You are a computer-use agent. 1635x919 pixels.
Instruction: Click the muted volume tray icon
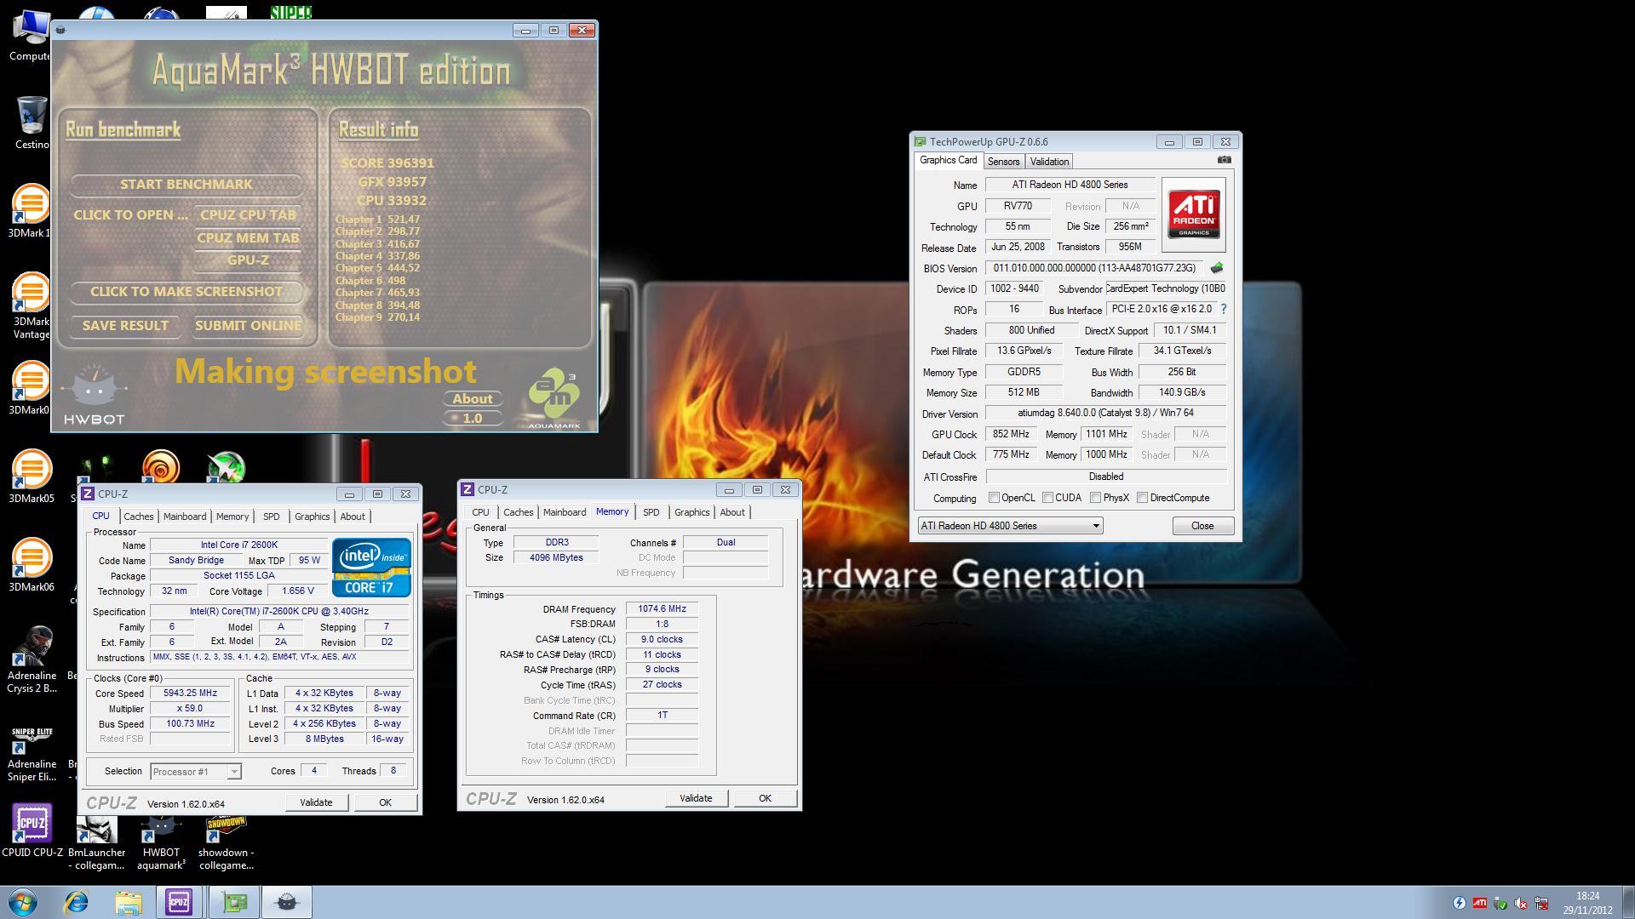[1521, 903]
